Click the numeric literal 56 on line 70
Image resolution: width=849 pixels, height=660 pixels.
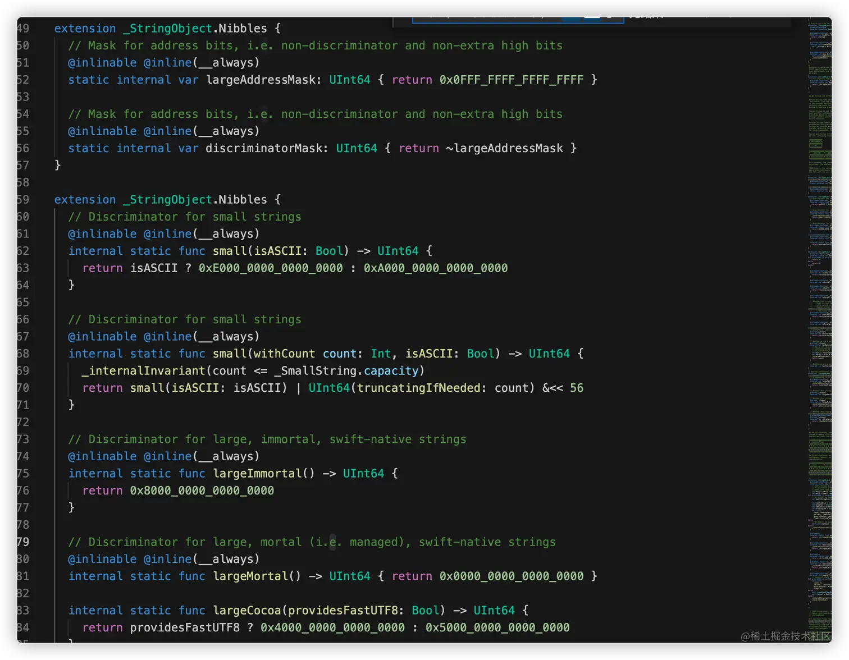tap(577, 388)
